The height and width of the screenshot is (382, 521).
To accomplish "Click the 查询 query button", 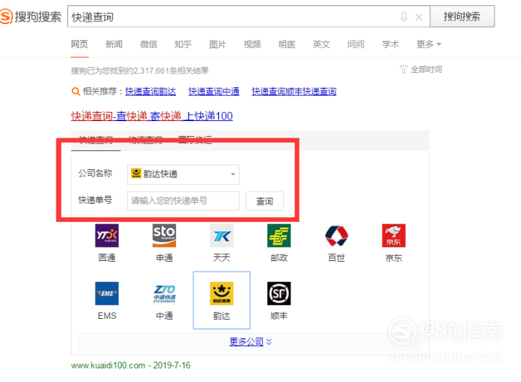I will 264,201.
